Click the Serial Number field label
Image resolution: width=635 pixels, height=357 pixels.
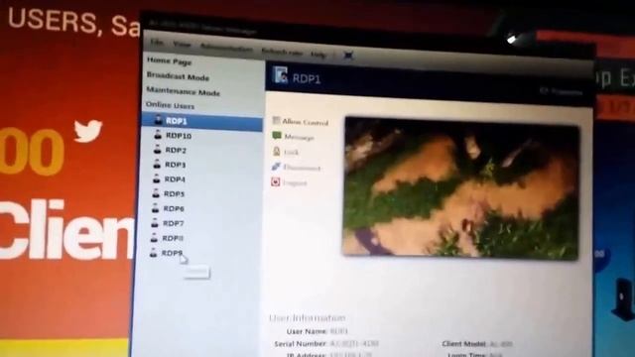[300, 344]
